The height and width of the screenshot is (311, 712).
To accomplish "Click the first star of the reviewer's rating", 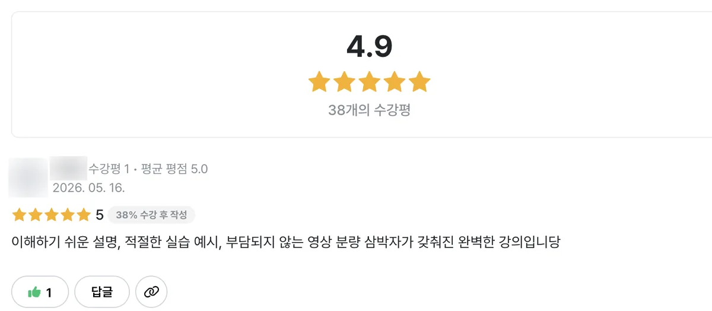I will [x=19, y=214].
